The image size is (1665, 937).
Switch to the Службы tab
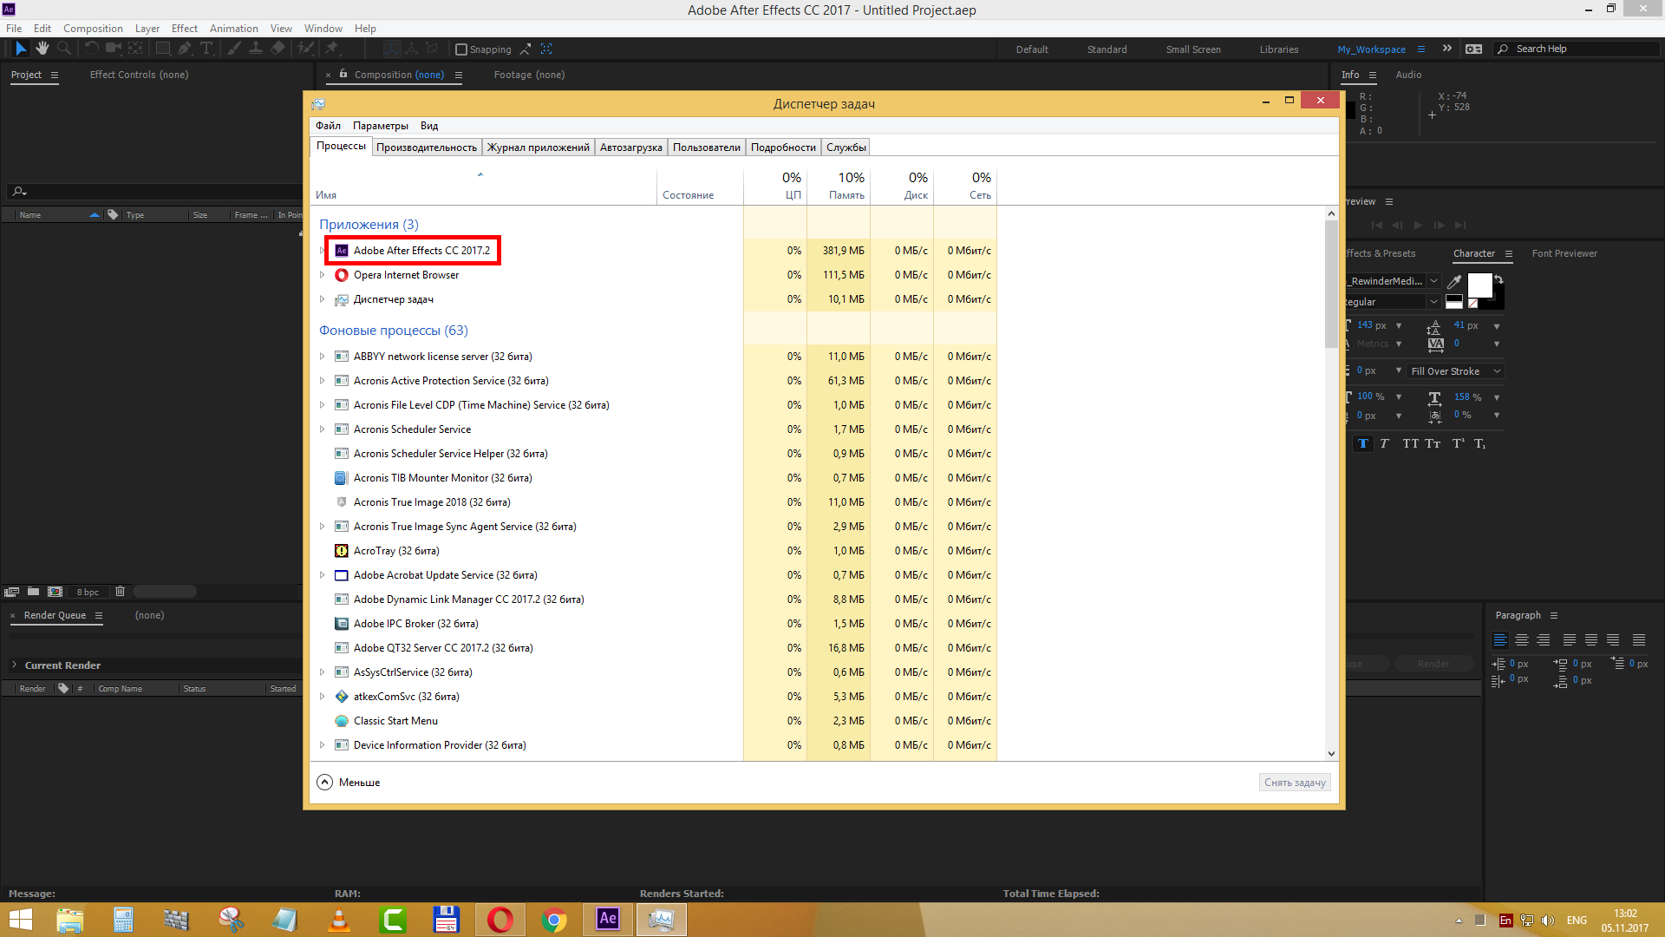[846, 147]
